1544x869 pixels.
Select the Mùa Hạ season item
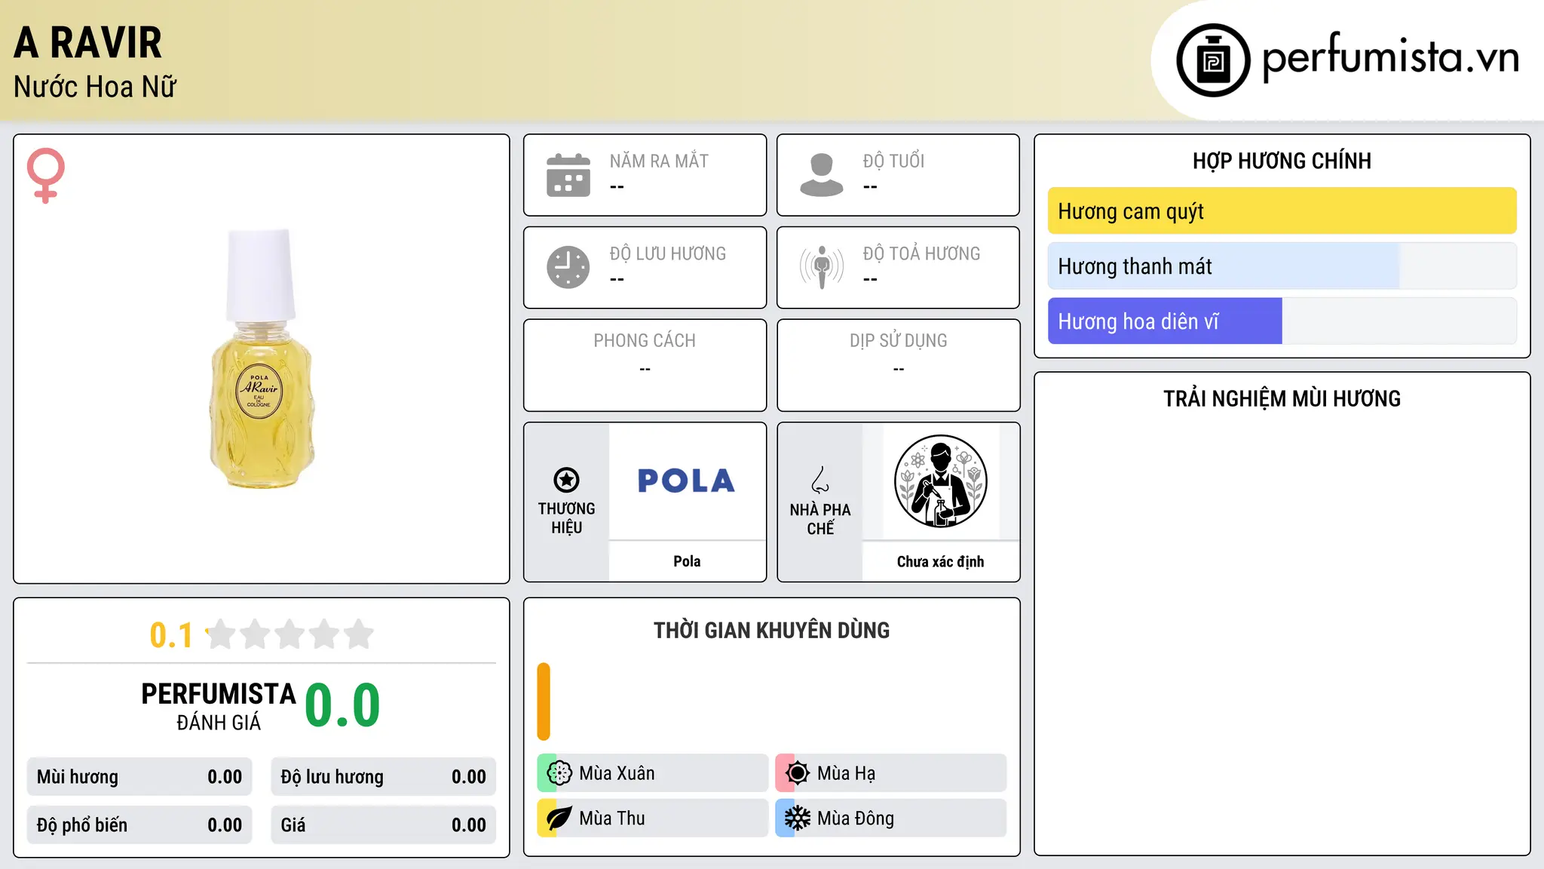(891, 773)
